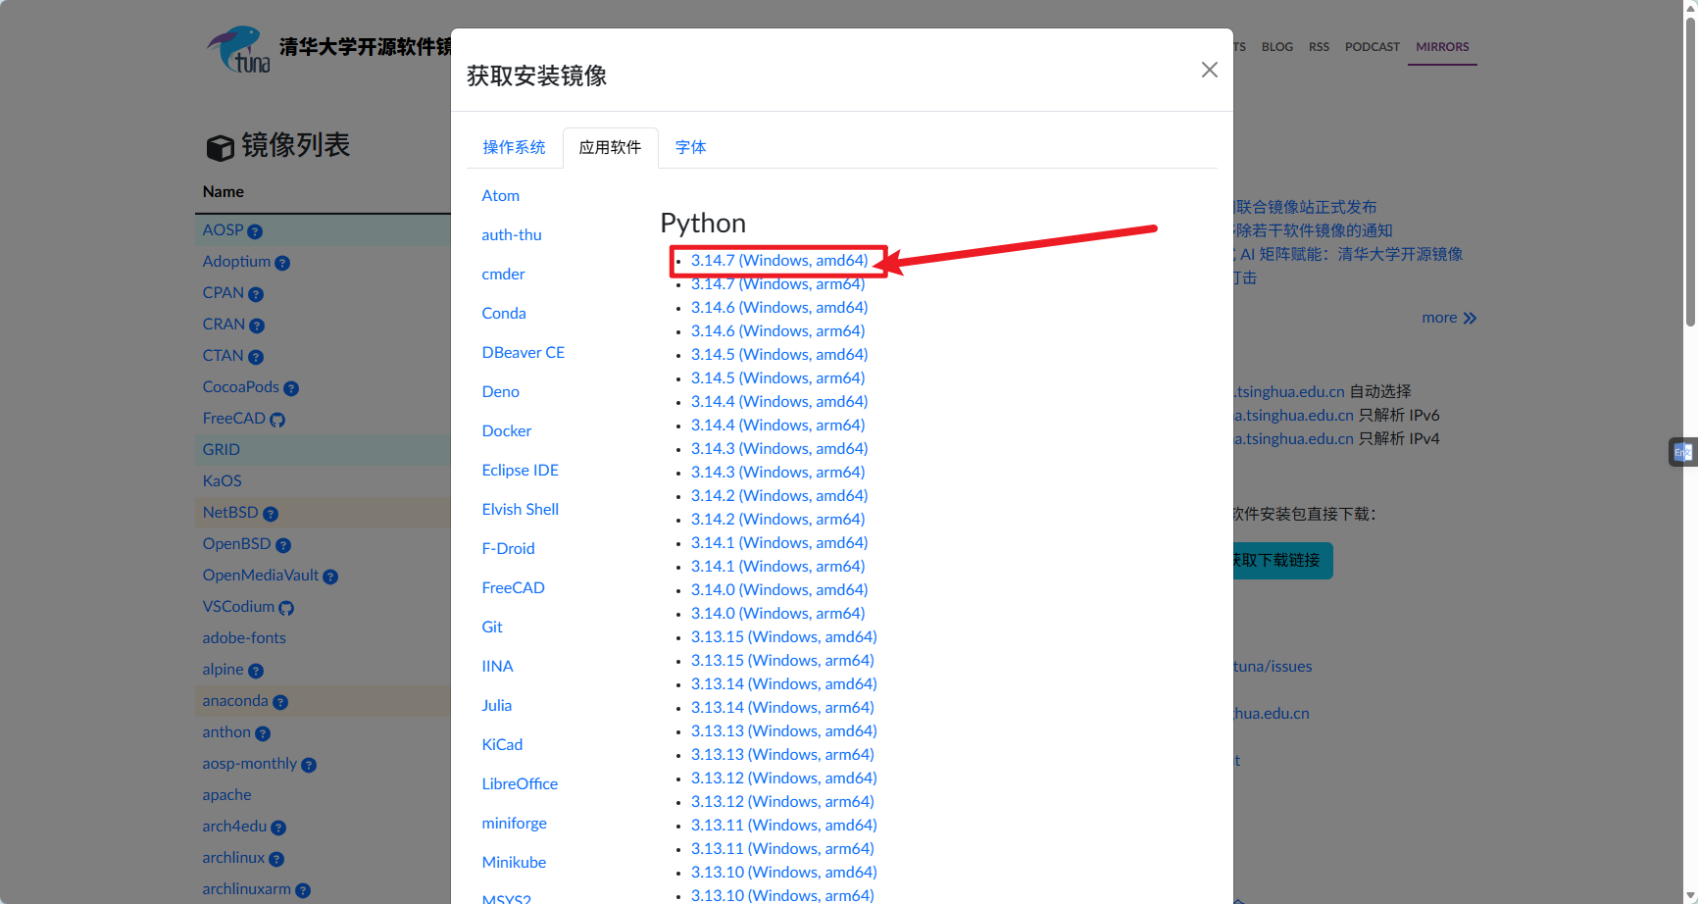Click the page vertical scrollbar
1698x904 pixels.
click(1690, 172)
